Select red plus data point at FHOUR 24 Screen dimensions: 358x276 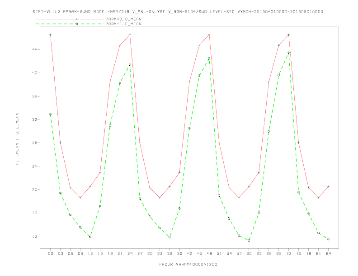pyautogui.click(x=130, y=35)
